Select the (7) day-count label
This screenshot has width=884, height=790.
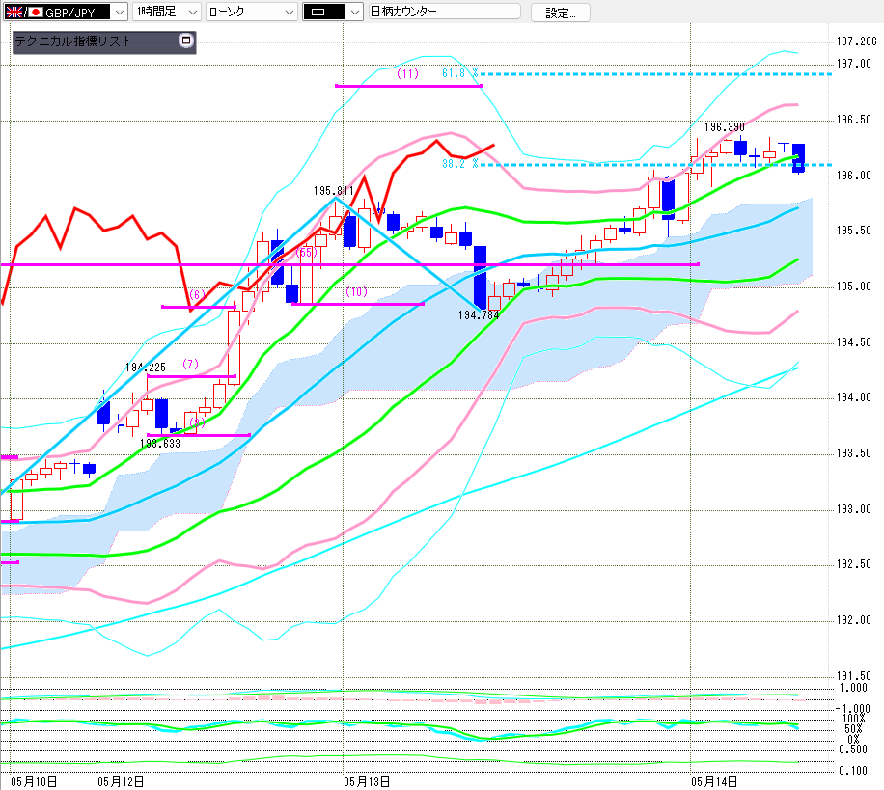(191, 364)
